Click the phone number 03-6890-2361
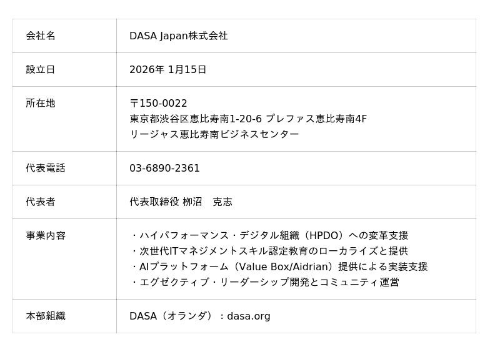This screenshot has height=352, width=500. pyautogui.click(x=164, y=168)
